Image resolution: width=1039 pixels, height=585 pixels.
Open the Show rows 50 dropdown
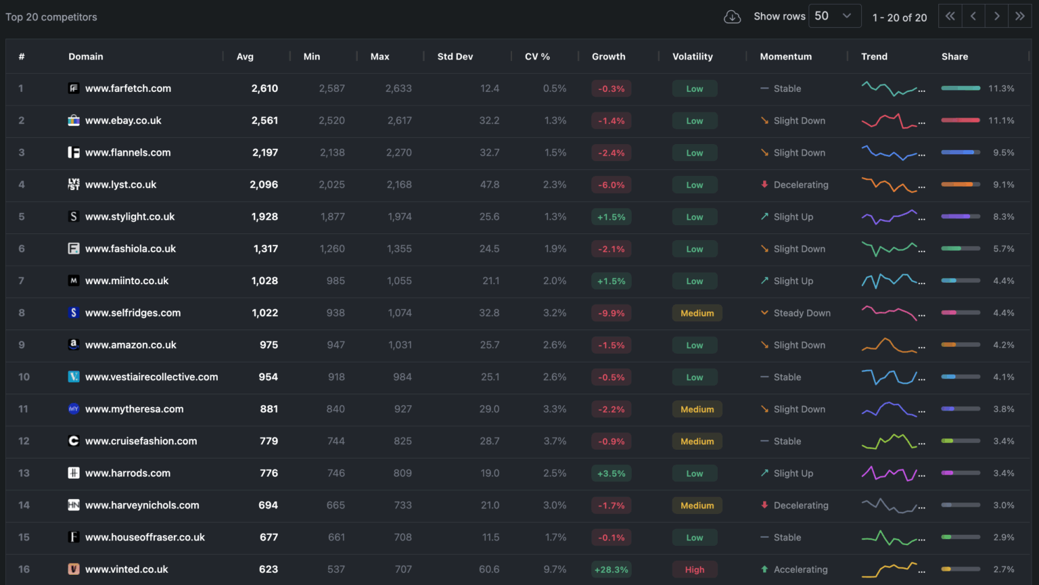click(835, 16)
